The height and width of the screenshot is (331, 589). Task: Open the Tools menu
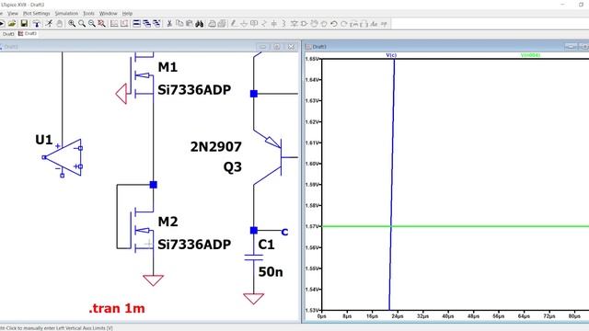pyautogui.click(x=89, y=13)
